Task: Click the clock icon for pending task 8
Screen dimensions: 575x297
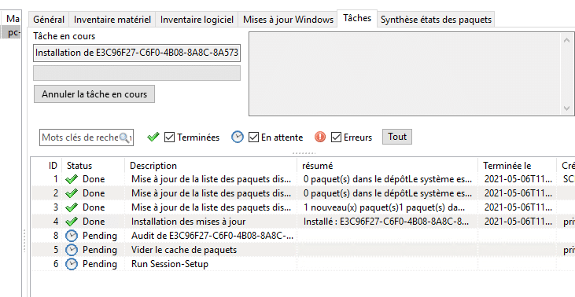Action: (x=72, y=236)
